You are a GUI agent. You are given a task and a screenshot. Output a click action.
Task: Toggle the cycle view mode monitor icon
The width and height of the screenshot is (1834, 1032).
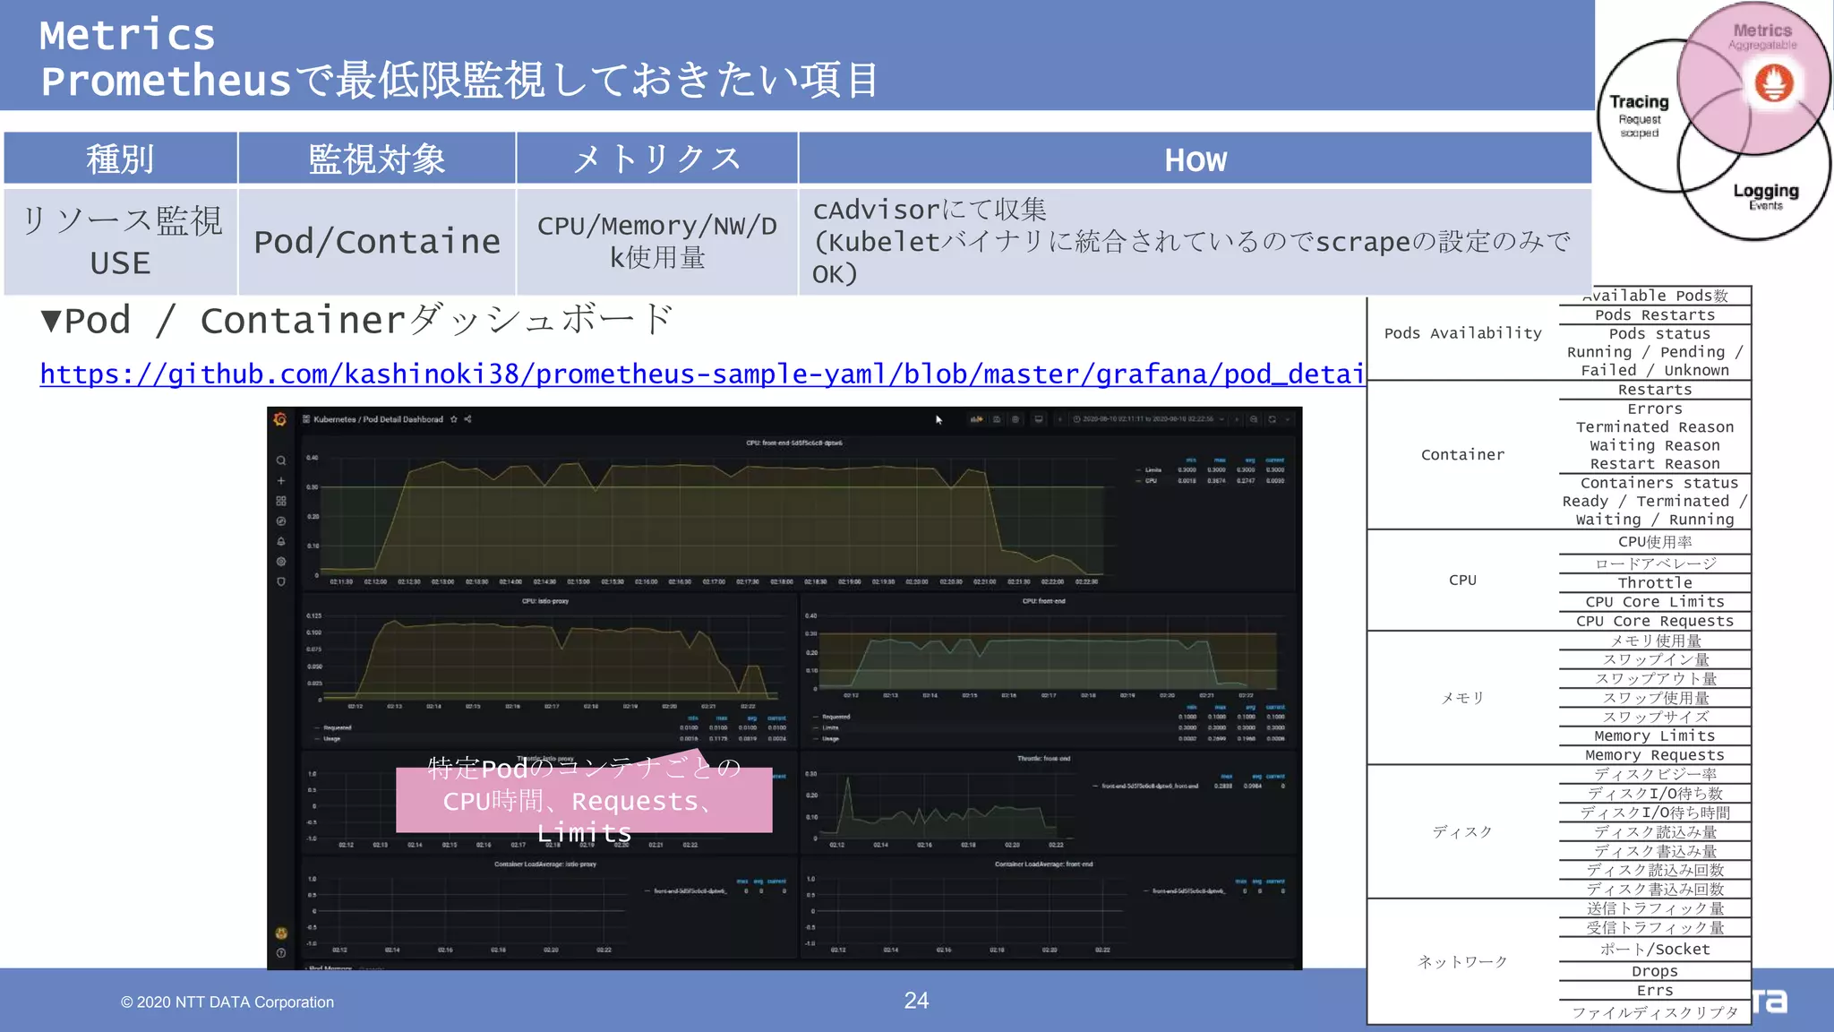(1039, 419)
